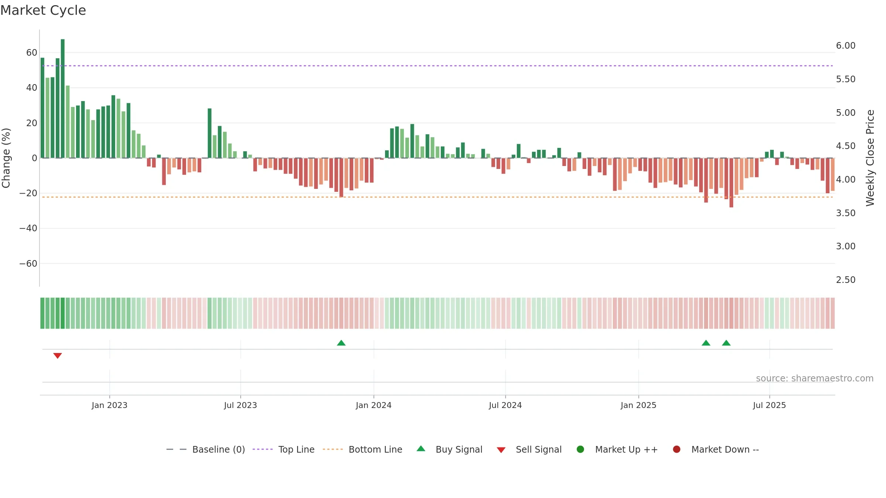Image resolution: width=886 pixels, height=498 pixels.
Task: Click the purple dotted Top Line legend swatch
Action: 262,449
